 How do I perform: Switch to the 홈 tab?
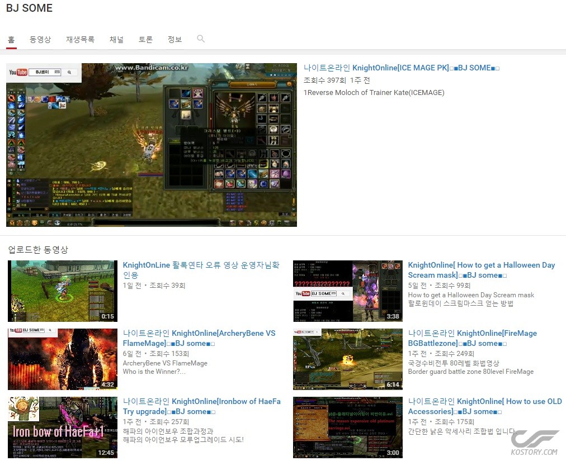click(x=11, y=39)
